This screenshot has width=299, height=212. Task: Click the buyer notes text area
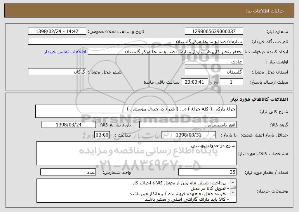136,191
